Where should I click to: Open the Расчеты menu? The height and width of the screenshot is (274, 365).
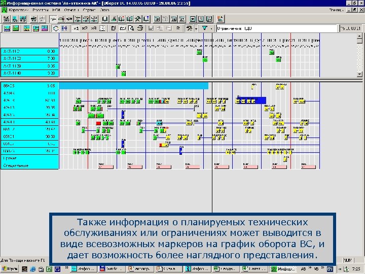tap(41, 10)
